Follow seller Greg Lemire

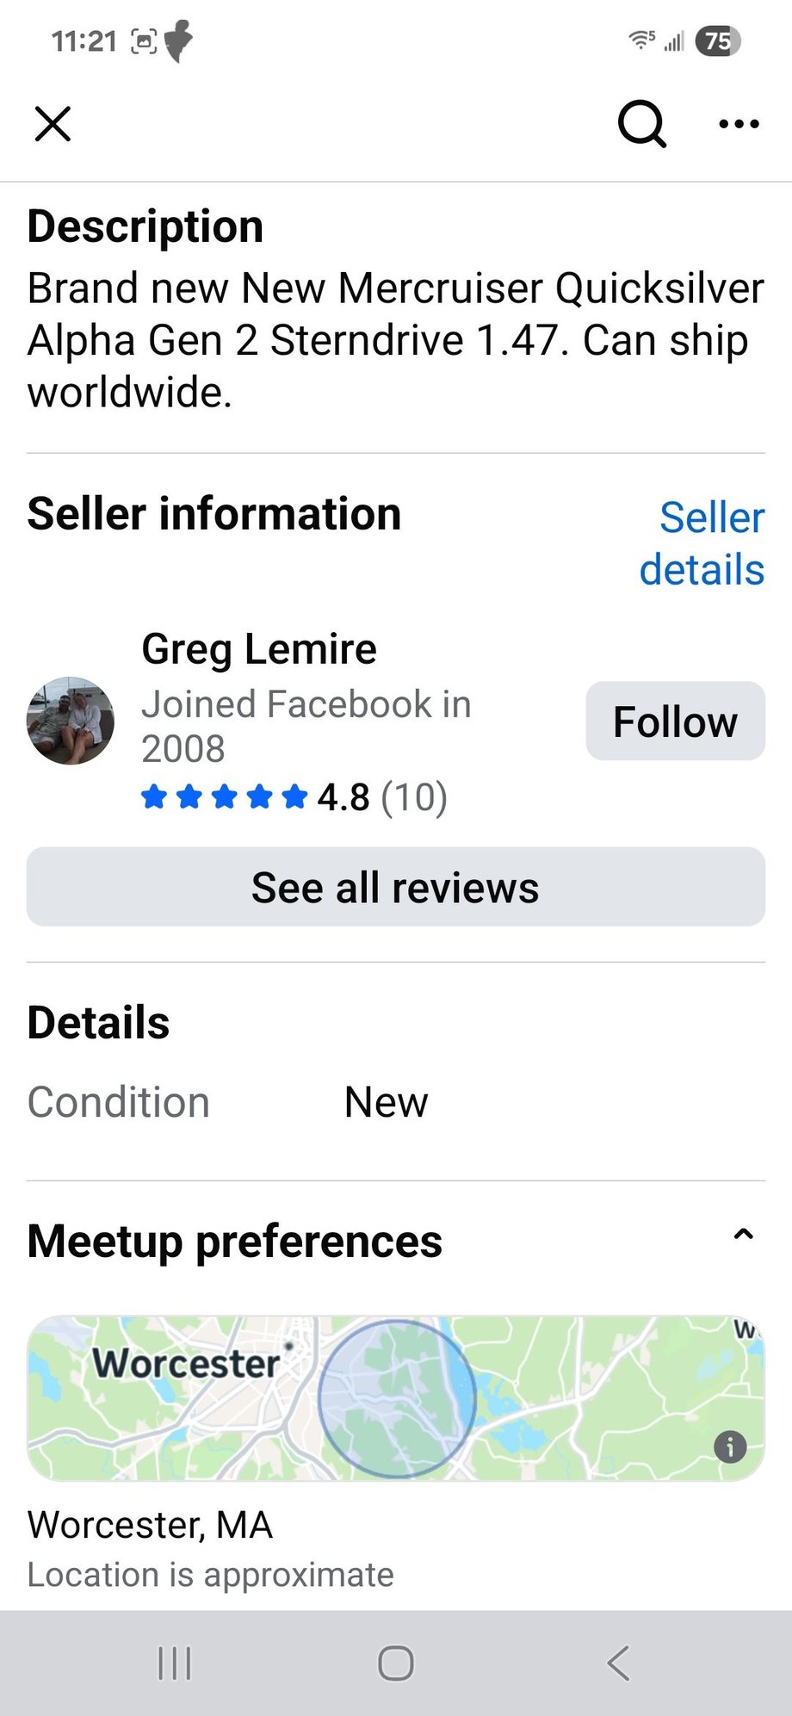pos(675,722)
